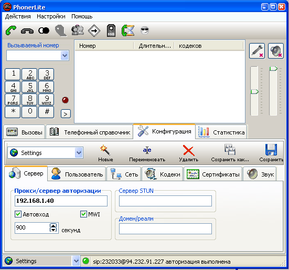Expand the called number dropdown

click(65, 55)
